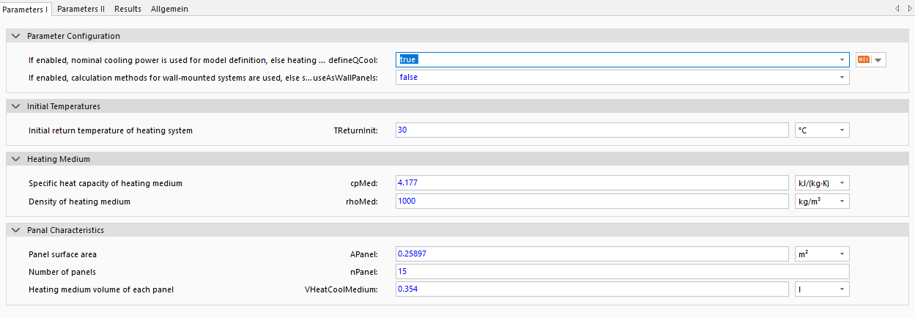Switch to the Parameters II tab
This screenshot has height=318, width=915.
tap(81, 8)
